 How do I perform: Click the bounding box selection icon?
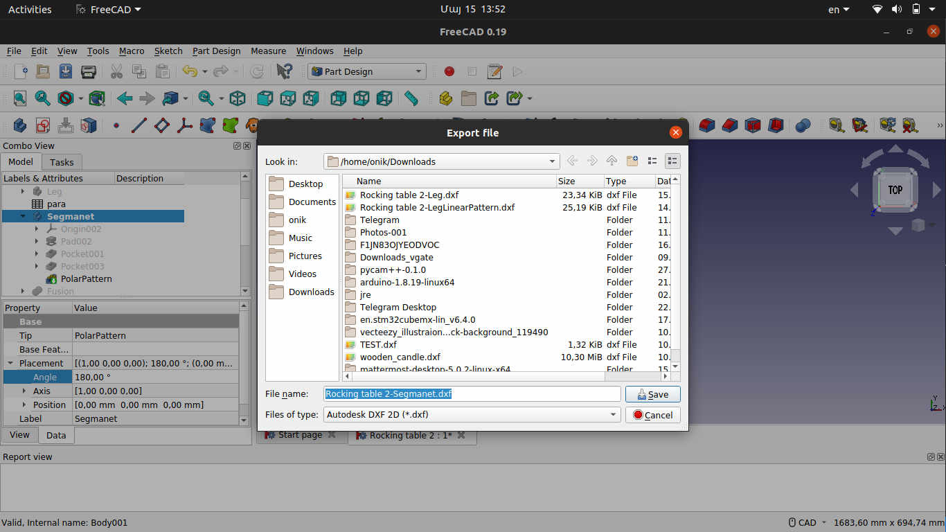click(x=97, y=98)
